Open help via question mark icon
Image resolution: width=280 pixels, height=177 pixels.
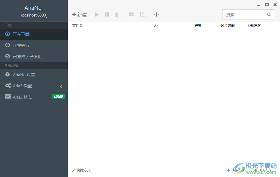pos(157,14)
